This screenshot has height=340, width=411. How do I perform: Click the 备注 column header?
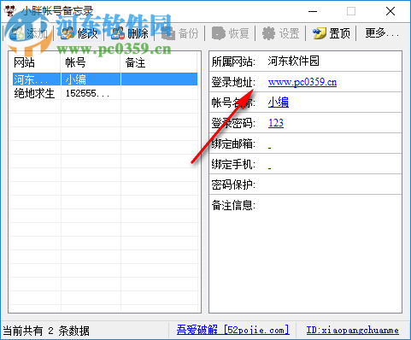pyautogui.click(x=135, y=62)
